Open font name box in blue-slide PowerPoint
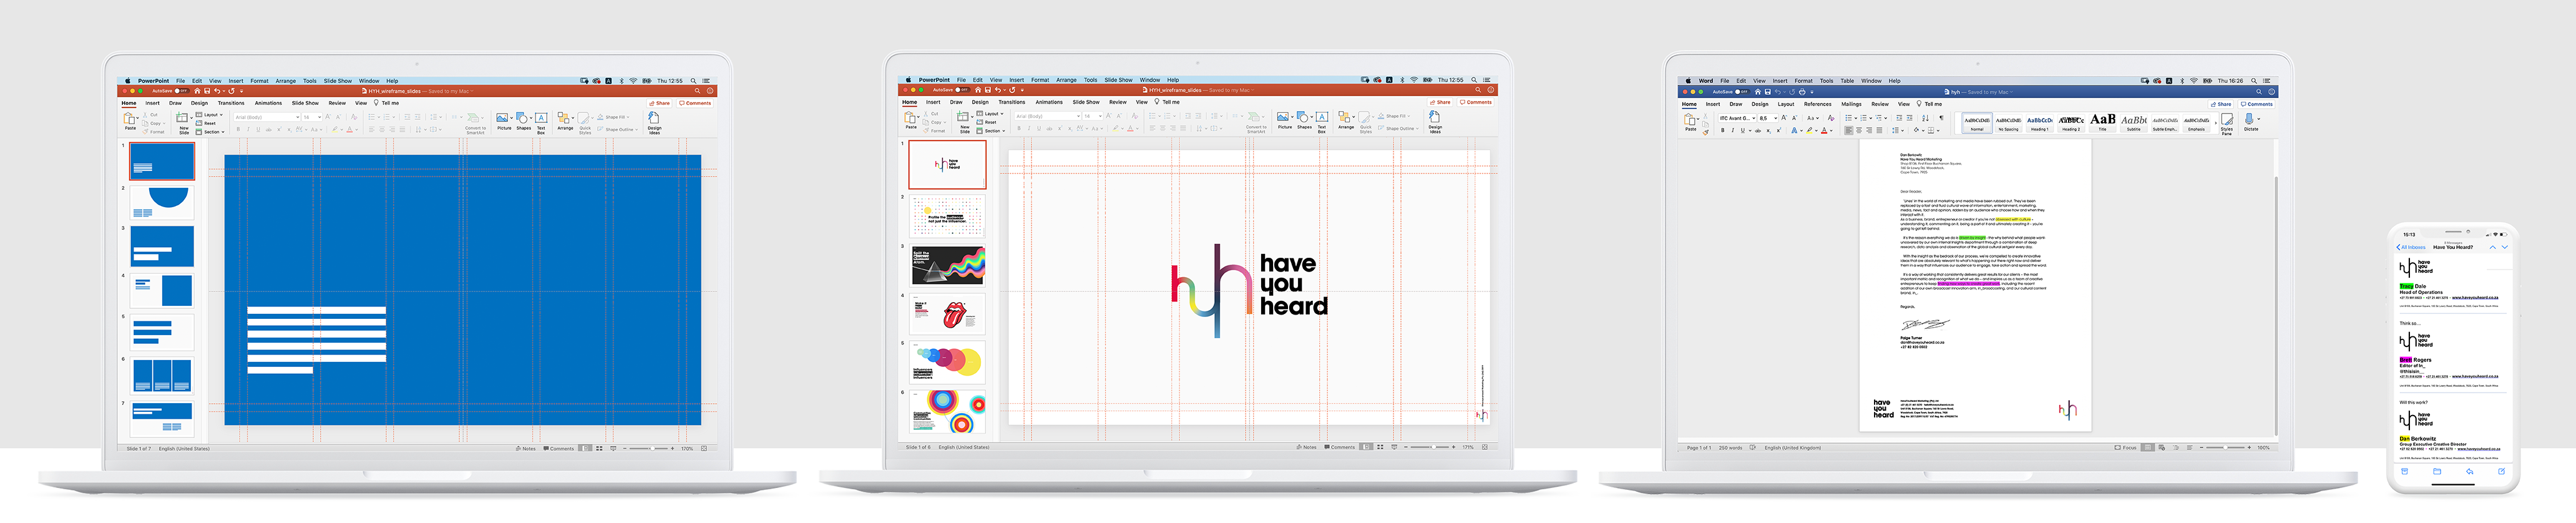The height and width of the screenshot is (523, 2576). pyautogui.click(x=267, y=117)
